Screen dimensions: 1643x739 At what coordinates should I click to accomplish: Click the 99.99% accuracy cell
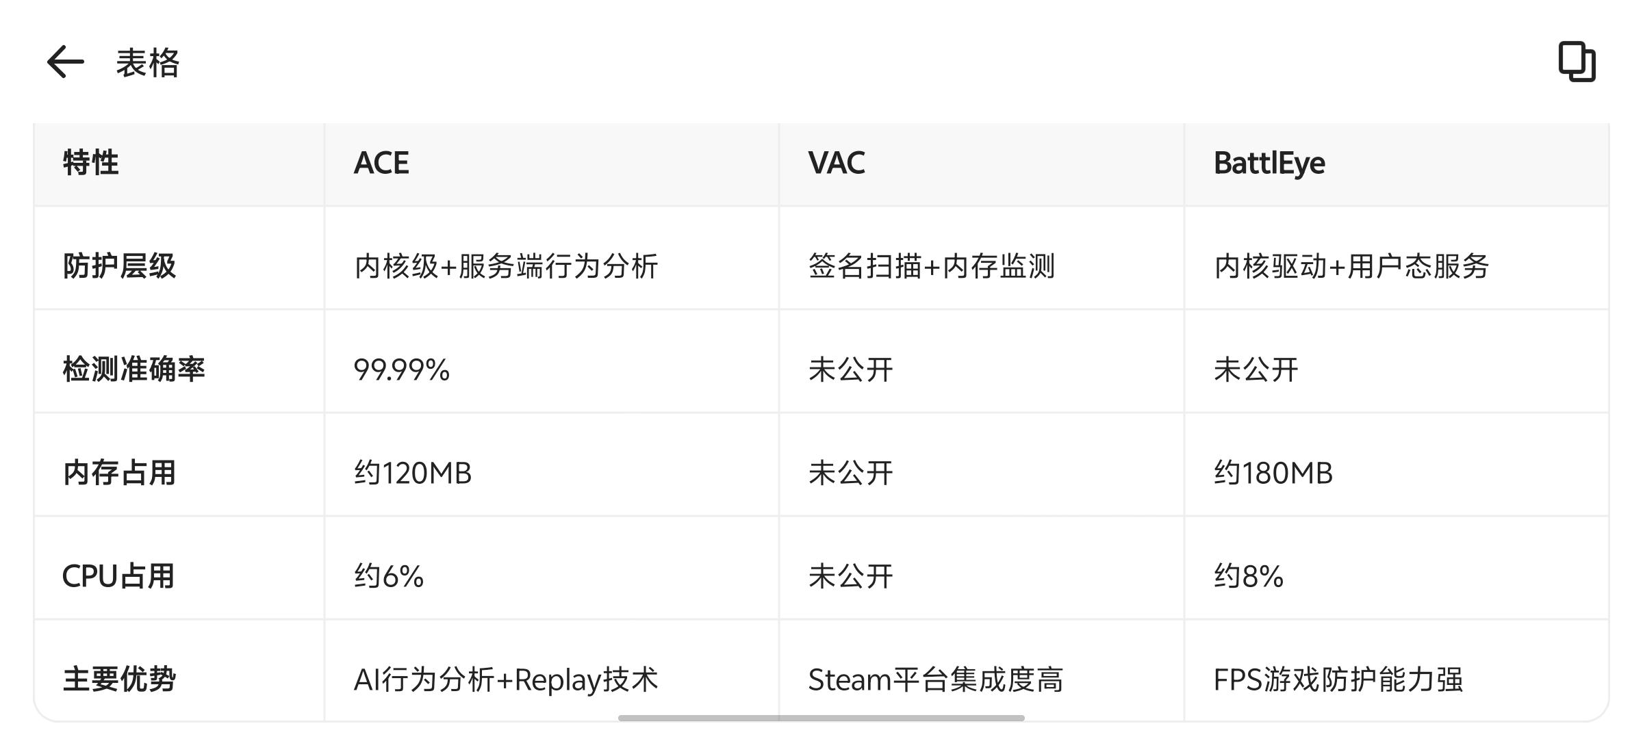[402, 369]
